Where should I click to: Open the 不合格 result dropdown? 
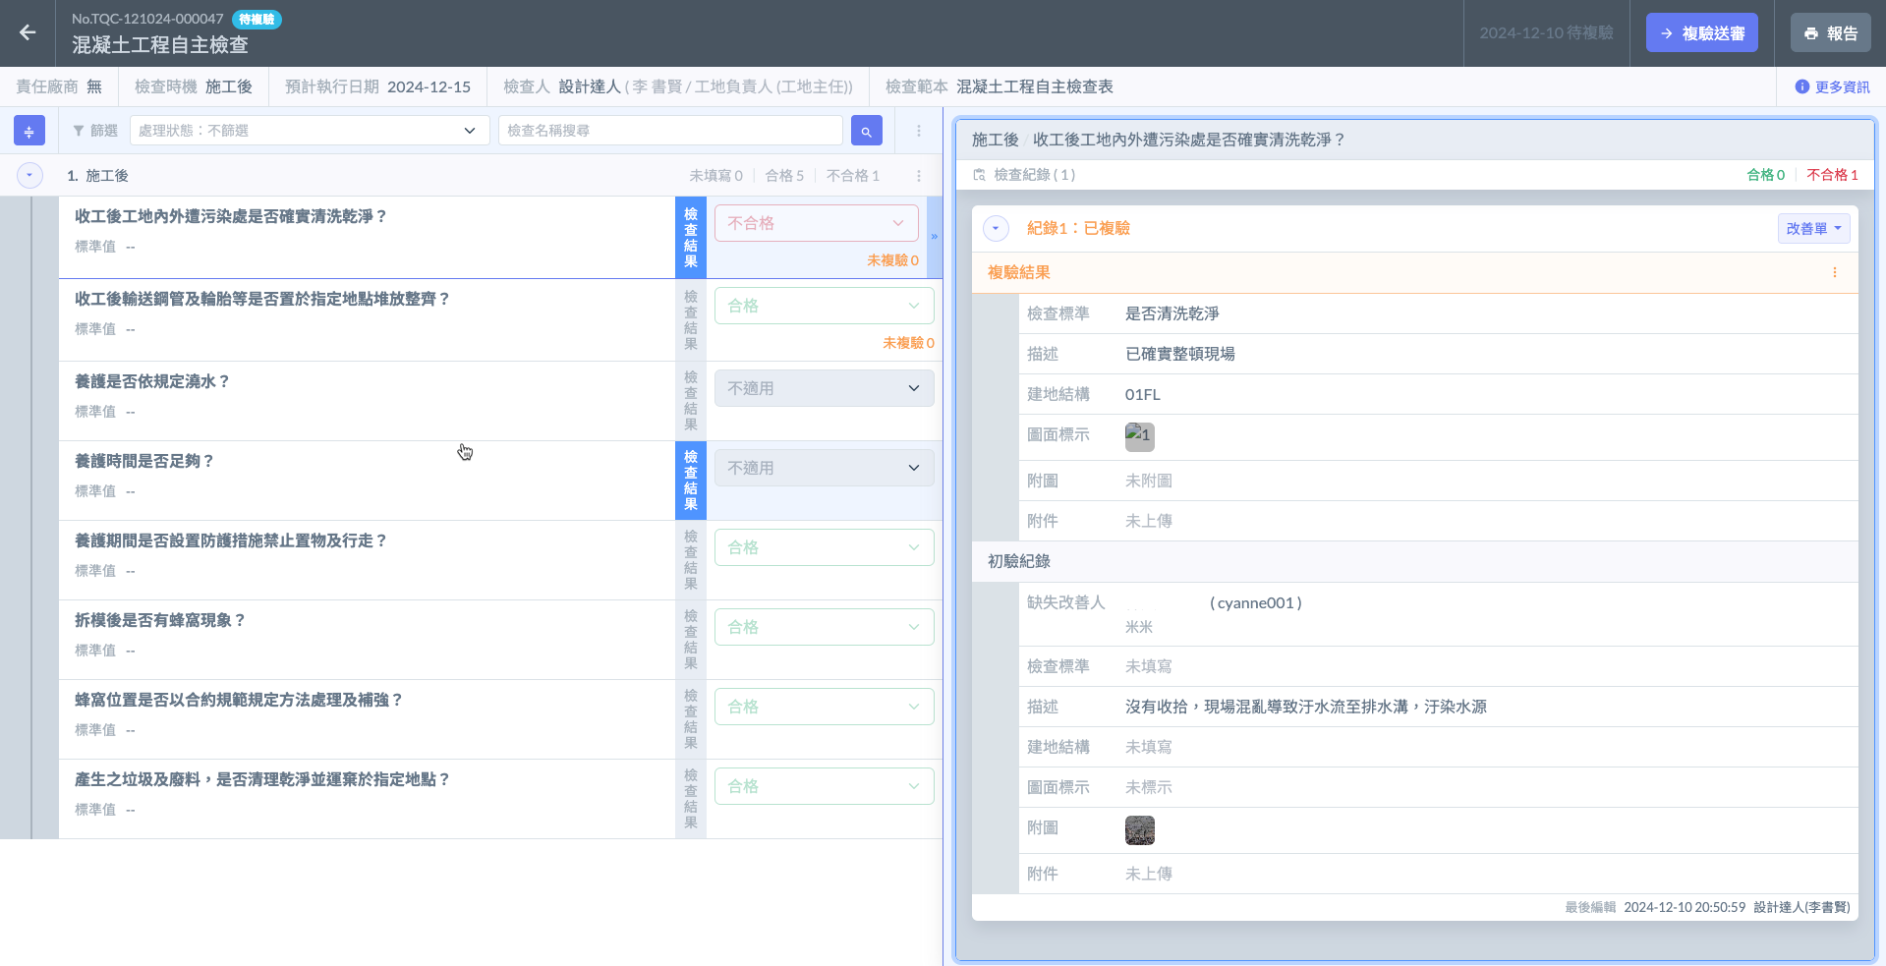coord(816,224)
